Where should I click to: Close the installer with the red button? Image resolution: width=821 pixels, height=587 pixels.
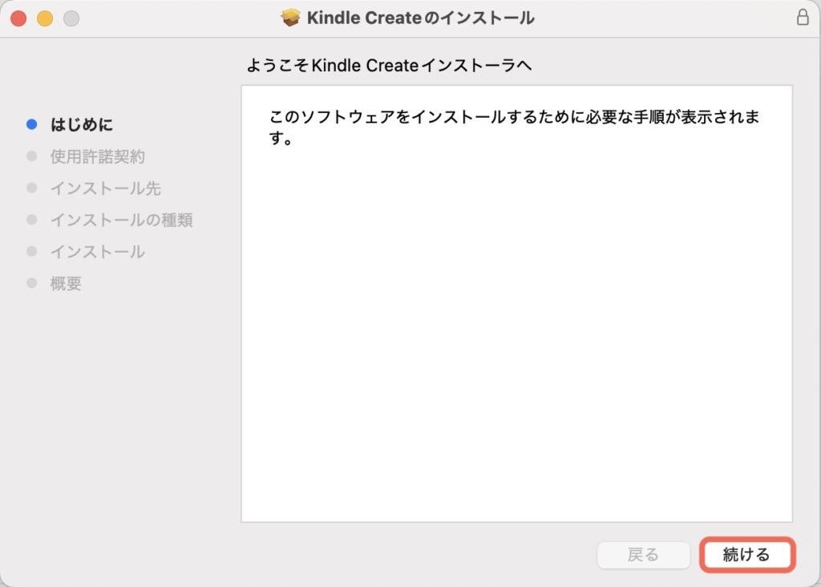(18, 18)
